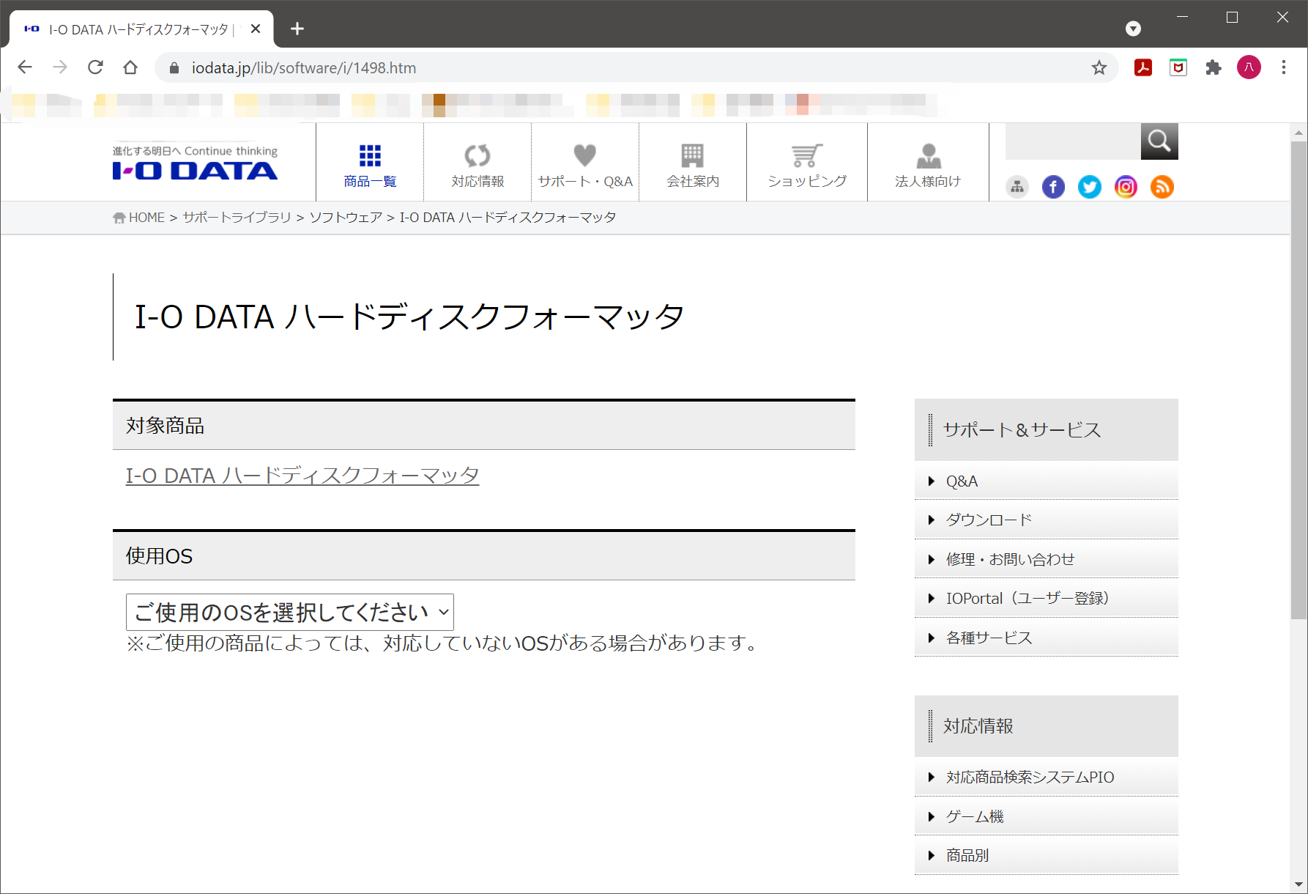Click the I-O DATA logo
The width and height of the screenshot is (1308, 894).
click(195, 163)
